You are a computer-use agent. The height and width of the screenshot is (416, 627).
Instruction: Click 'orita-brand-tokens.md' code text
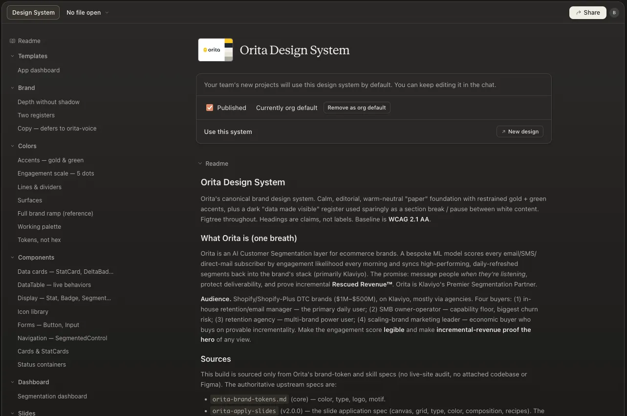(249, 399)
